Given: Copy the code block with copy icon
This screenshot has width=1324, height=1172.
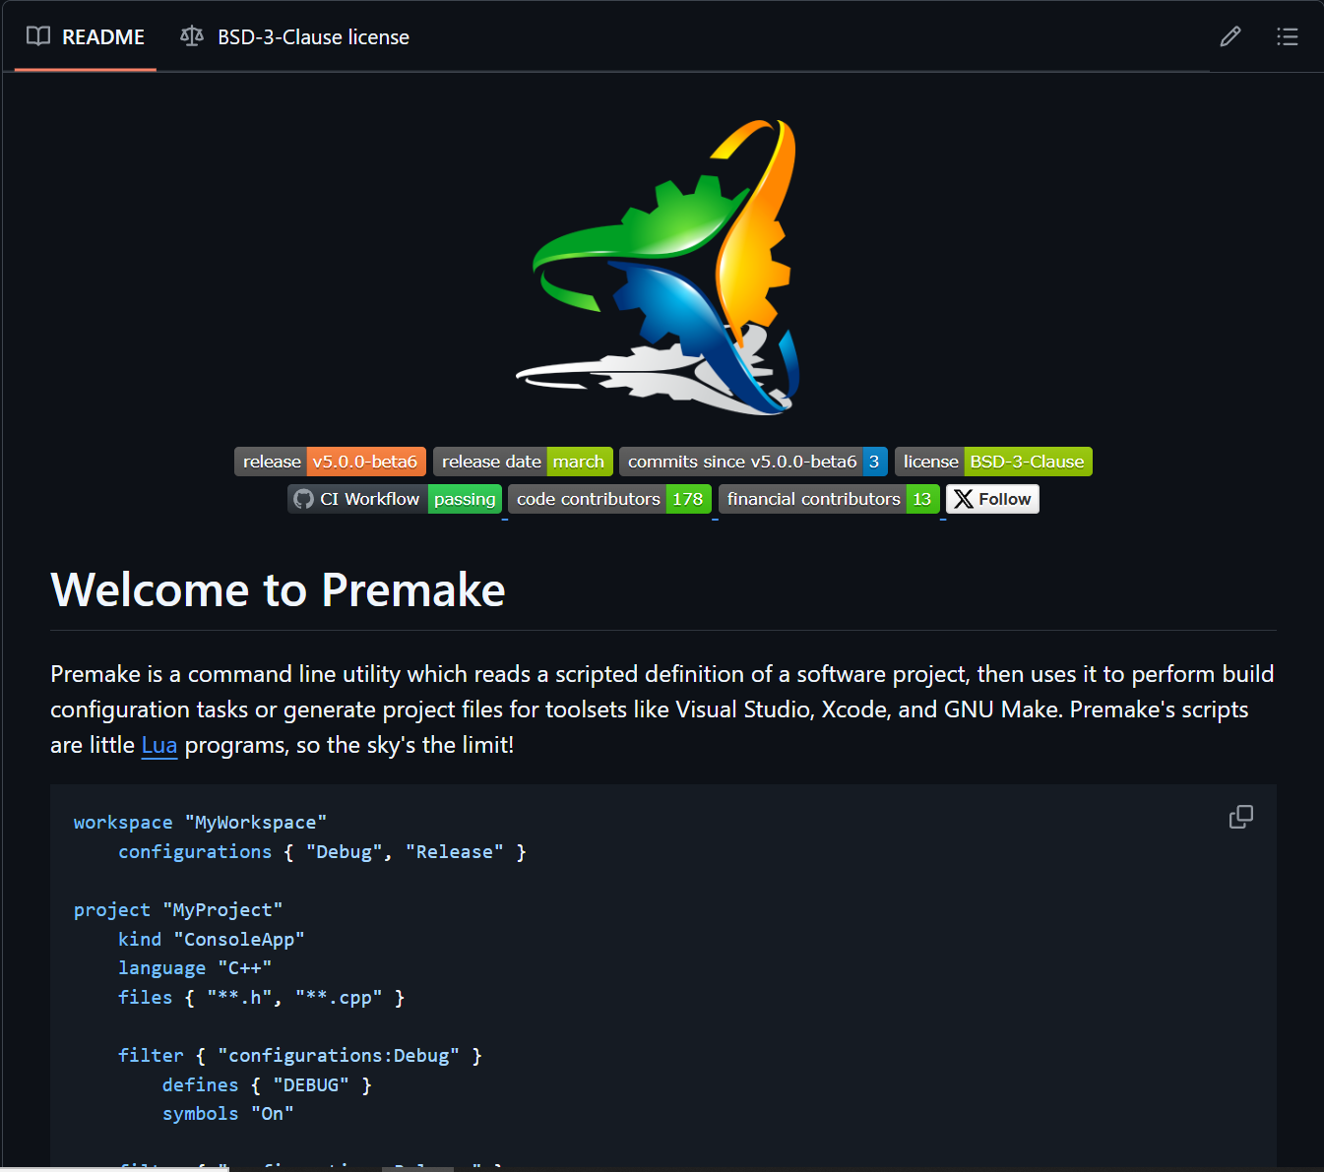Looking at the screenshot, I should 1241,817.
